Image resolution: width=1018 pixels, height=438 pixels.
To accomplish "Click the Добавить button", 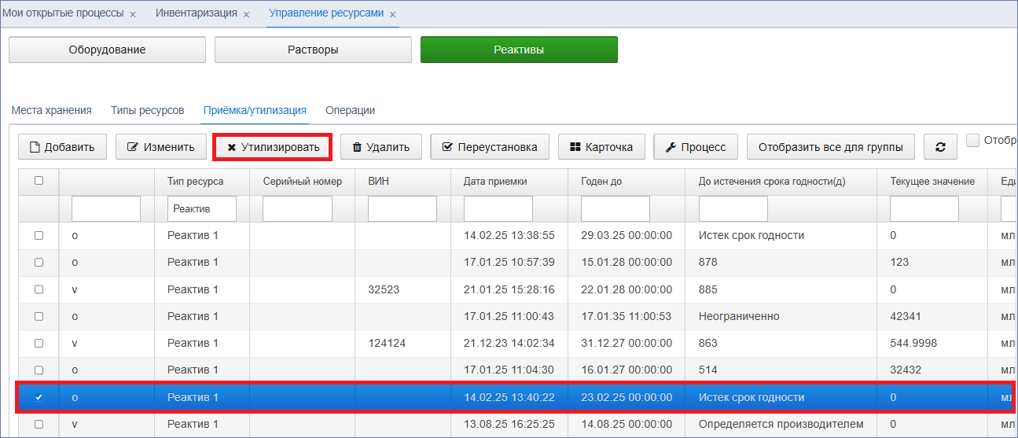I will [62, 147].
